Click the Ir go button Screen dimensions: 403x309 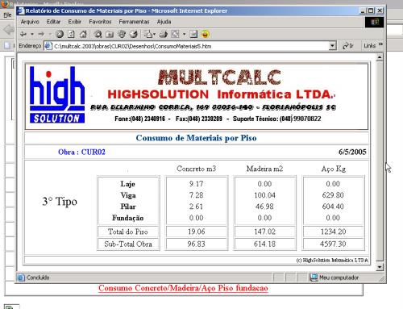point(348,46)
